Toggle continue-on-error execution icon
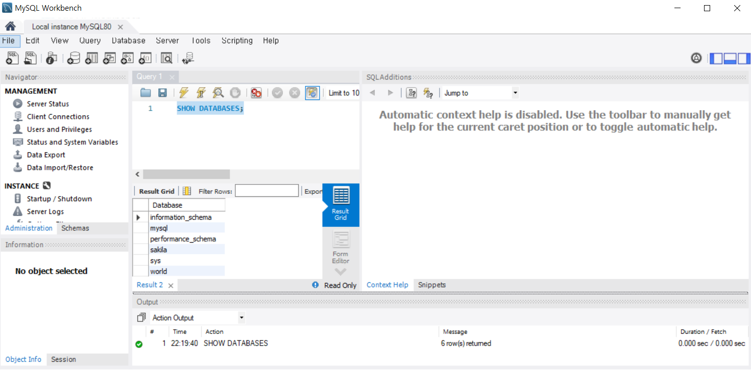This screenshot has width=751, height=370. [256, 93]
